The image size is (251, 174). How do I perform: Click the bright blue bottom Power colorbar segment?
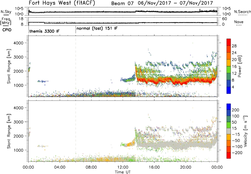coord(228,90)
